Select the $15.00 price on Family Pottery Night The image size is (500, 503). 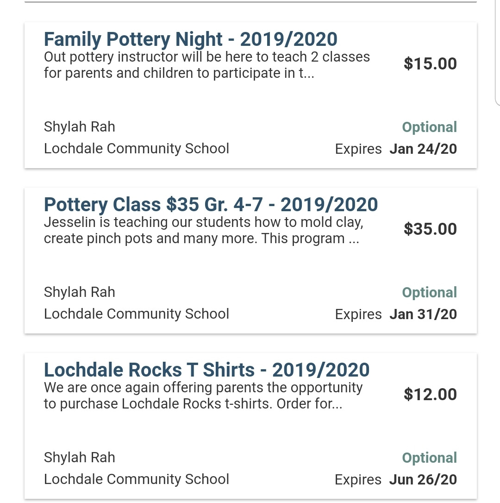[x=430, y=63]
